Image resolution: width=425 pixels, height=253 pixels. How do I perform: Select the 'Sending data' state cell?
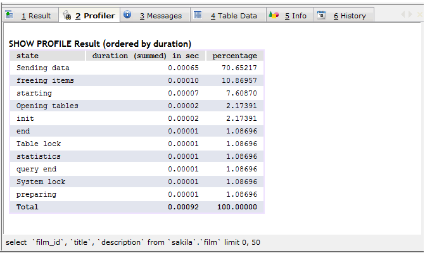point(42,68)
